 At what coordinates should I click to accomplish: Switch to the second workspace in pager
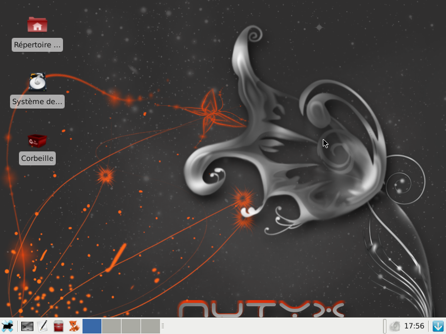111,326
